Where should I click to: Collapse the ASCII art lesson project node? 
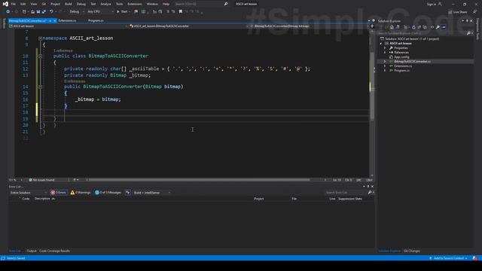381,44
